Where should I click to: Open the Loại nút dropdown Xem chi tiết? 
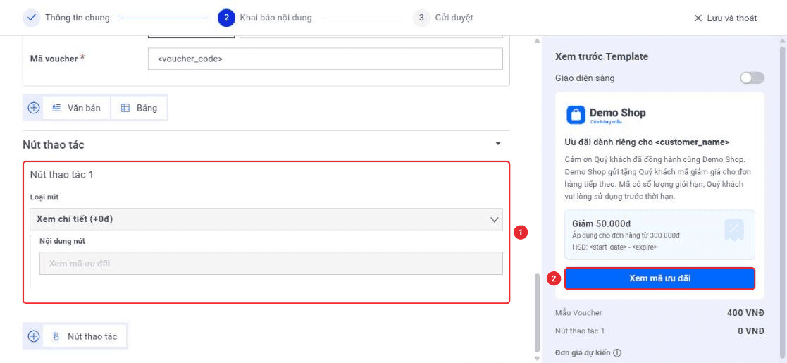pos(266,219)
